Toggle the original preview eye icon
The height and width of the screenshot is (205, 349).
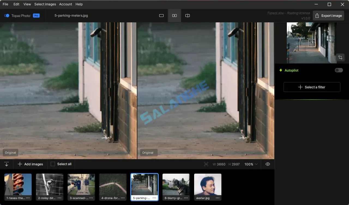coord(267,164)
